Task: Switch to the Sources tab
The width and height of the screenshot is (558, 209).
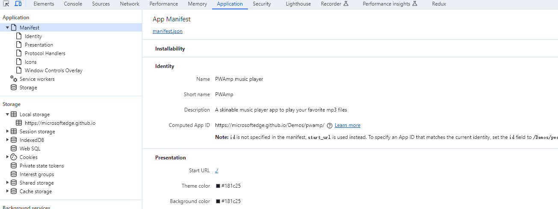Action: (x=101, y=4)
